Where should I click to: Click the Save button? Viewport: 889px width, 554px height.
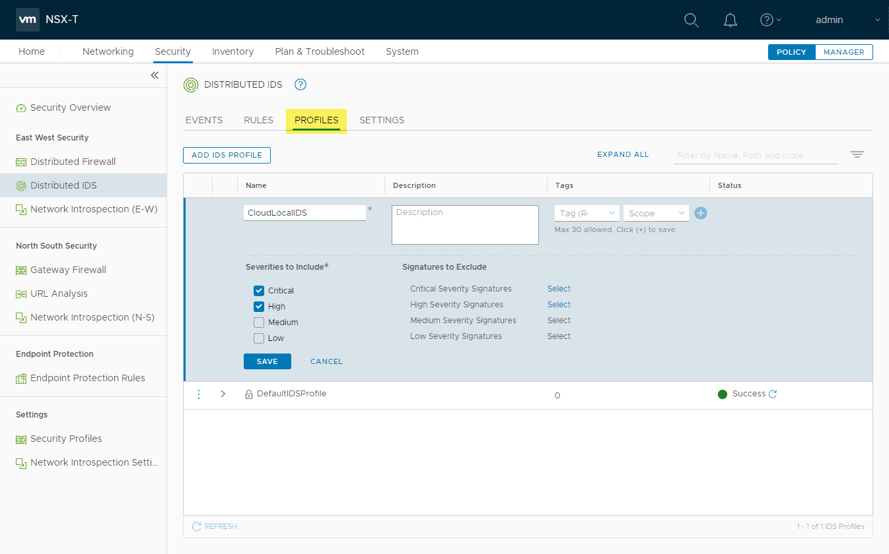coord(267,361)
